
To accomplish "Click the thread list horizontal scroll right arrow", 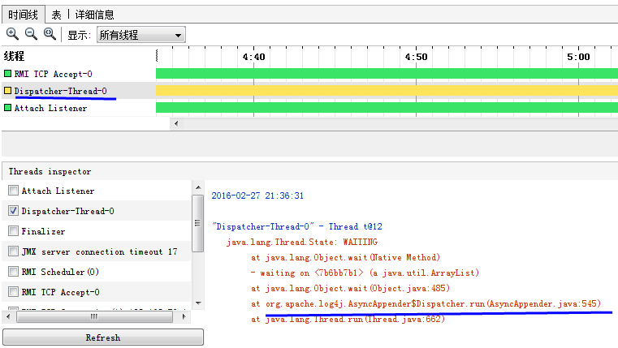I will (x=184, y=316).
